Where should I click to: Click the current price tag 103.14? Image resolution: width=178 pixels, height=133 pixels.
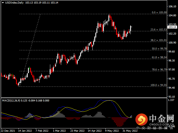point(172,27)
